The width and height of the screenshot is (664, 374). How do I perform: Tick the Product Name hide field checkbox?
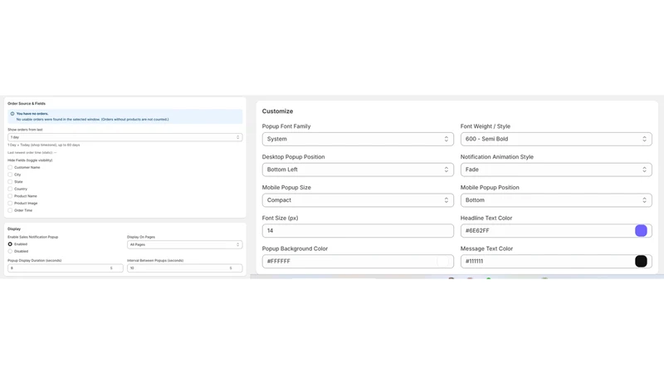(10, 196)
